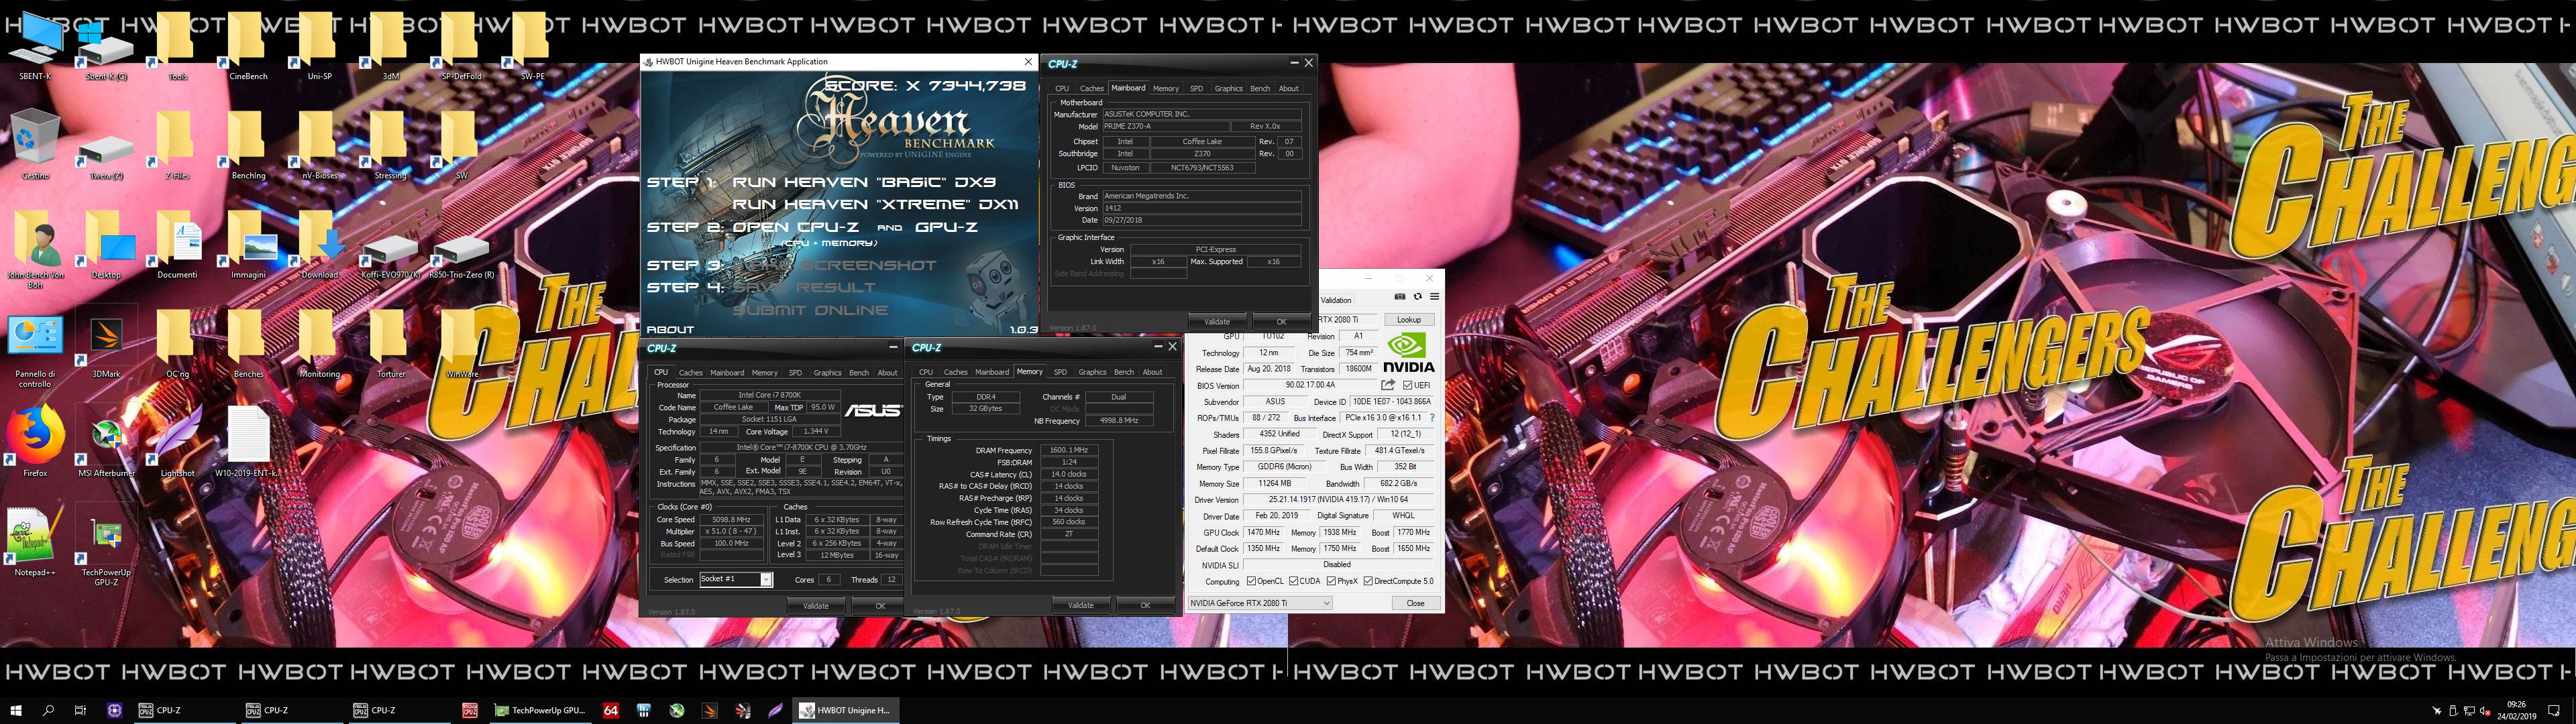Click the TechPowerUp GPU-Z taskbar button

[x=540, y=711]
